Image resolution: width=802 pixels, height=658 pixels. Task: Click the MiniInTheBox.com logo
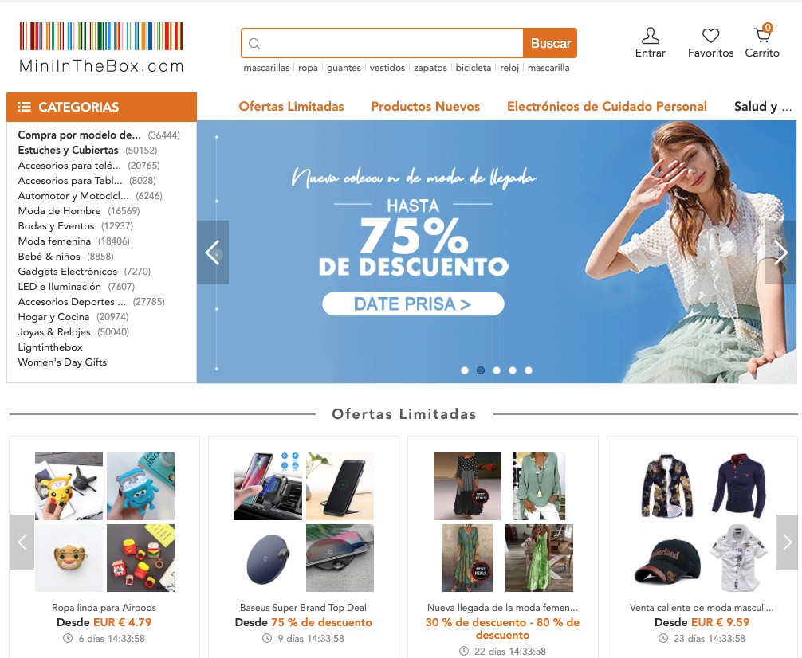point(100,46)
